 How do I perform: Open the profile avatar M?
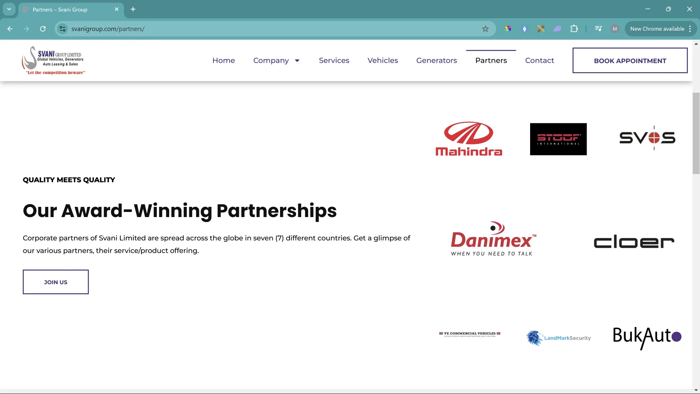tap(615, 29)
